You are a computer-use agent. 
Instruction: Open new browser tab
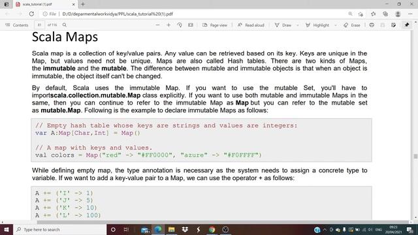tap(83, 5)
